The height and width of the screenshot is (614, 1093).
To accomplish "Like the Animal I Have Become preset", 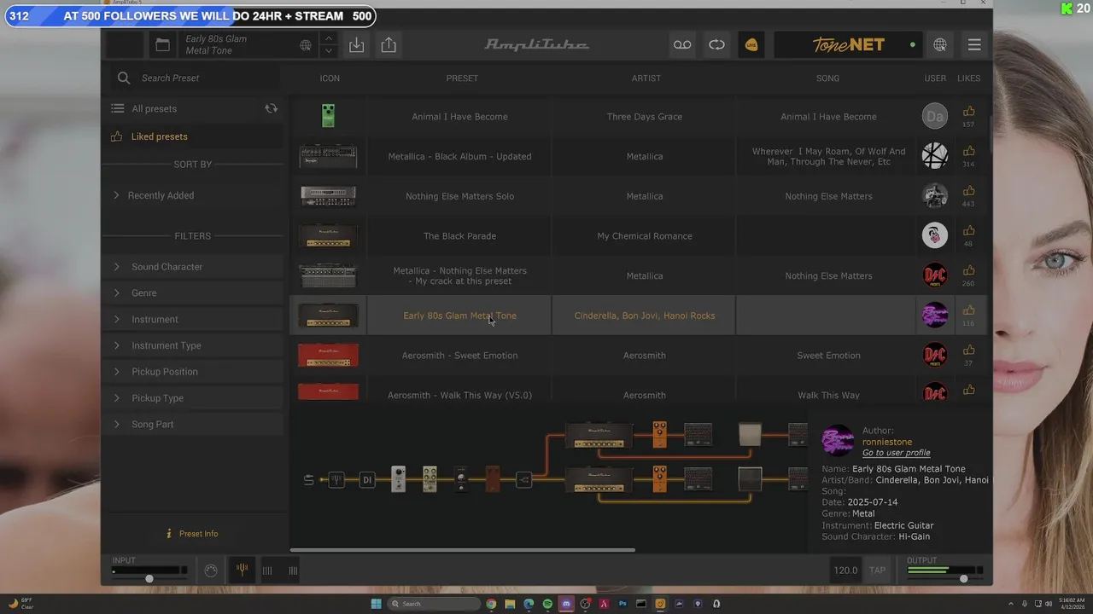I will tap(968, 112).
